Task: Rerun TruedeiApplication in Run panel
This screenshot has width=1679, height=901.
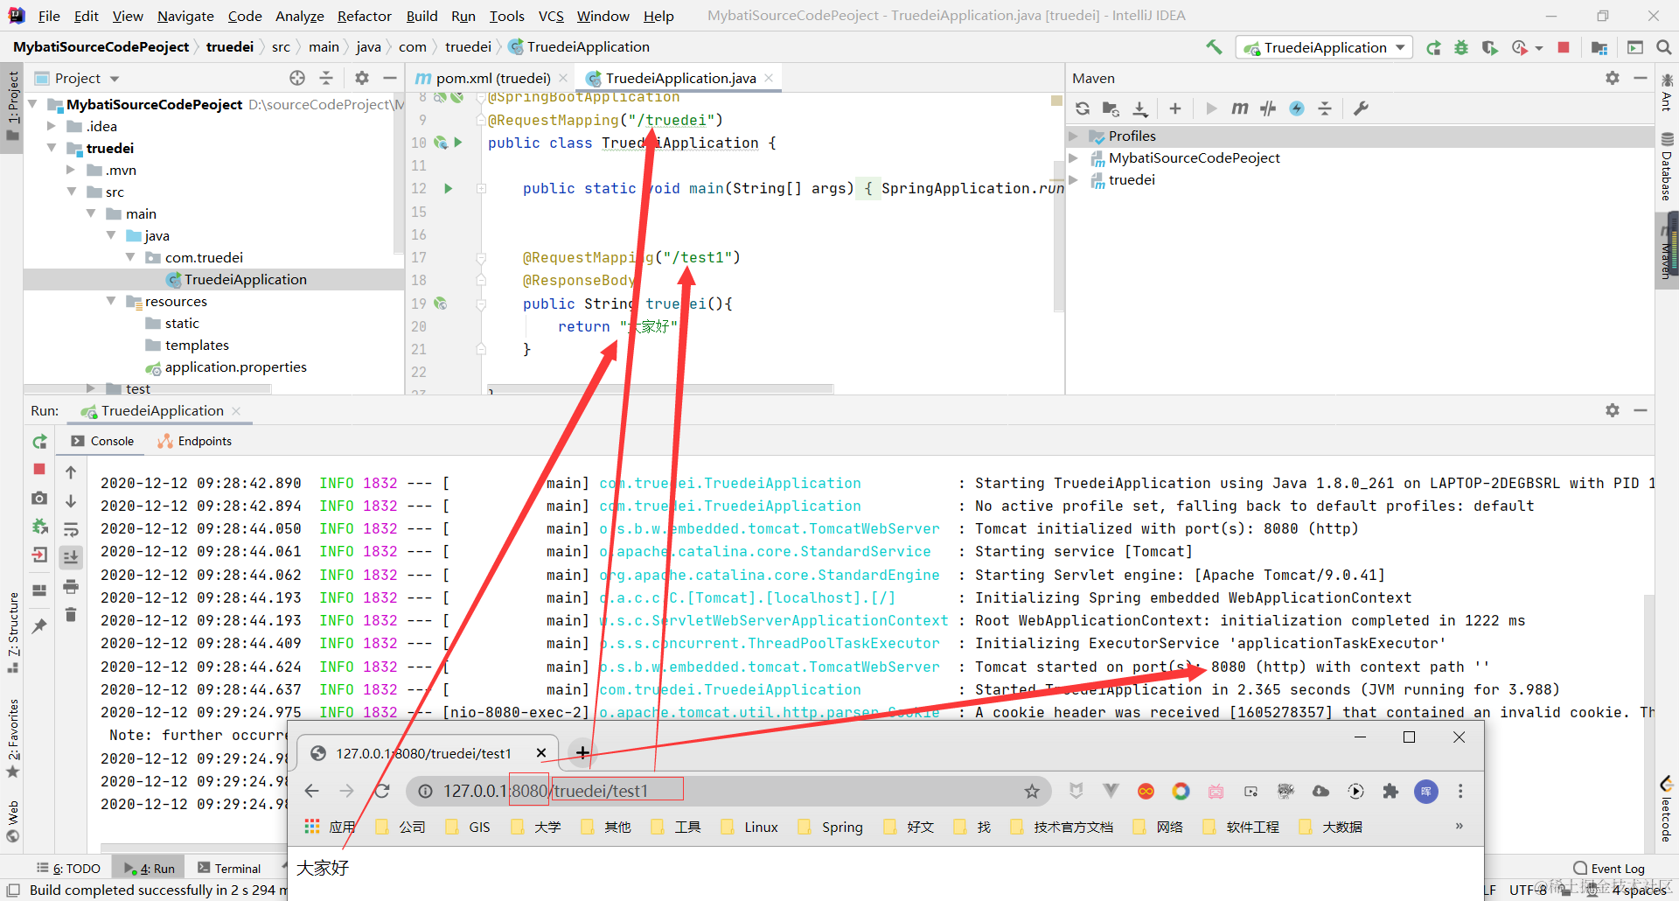Action: pyautogui.click(x=39, y=442)
